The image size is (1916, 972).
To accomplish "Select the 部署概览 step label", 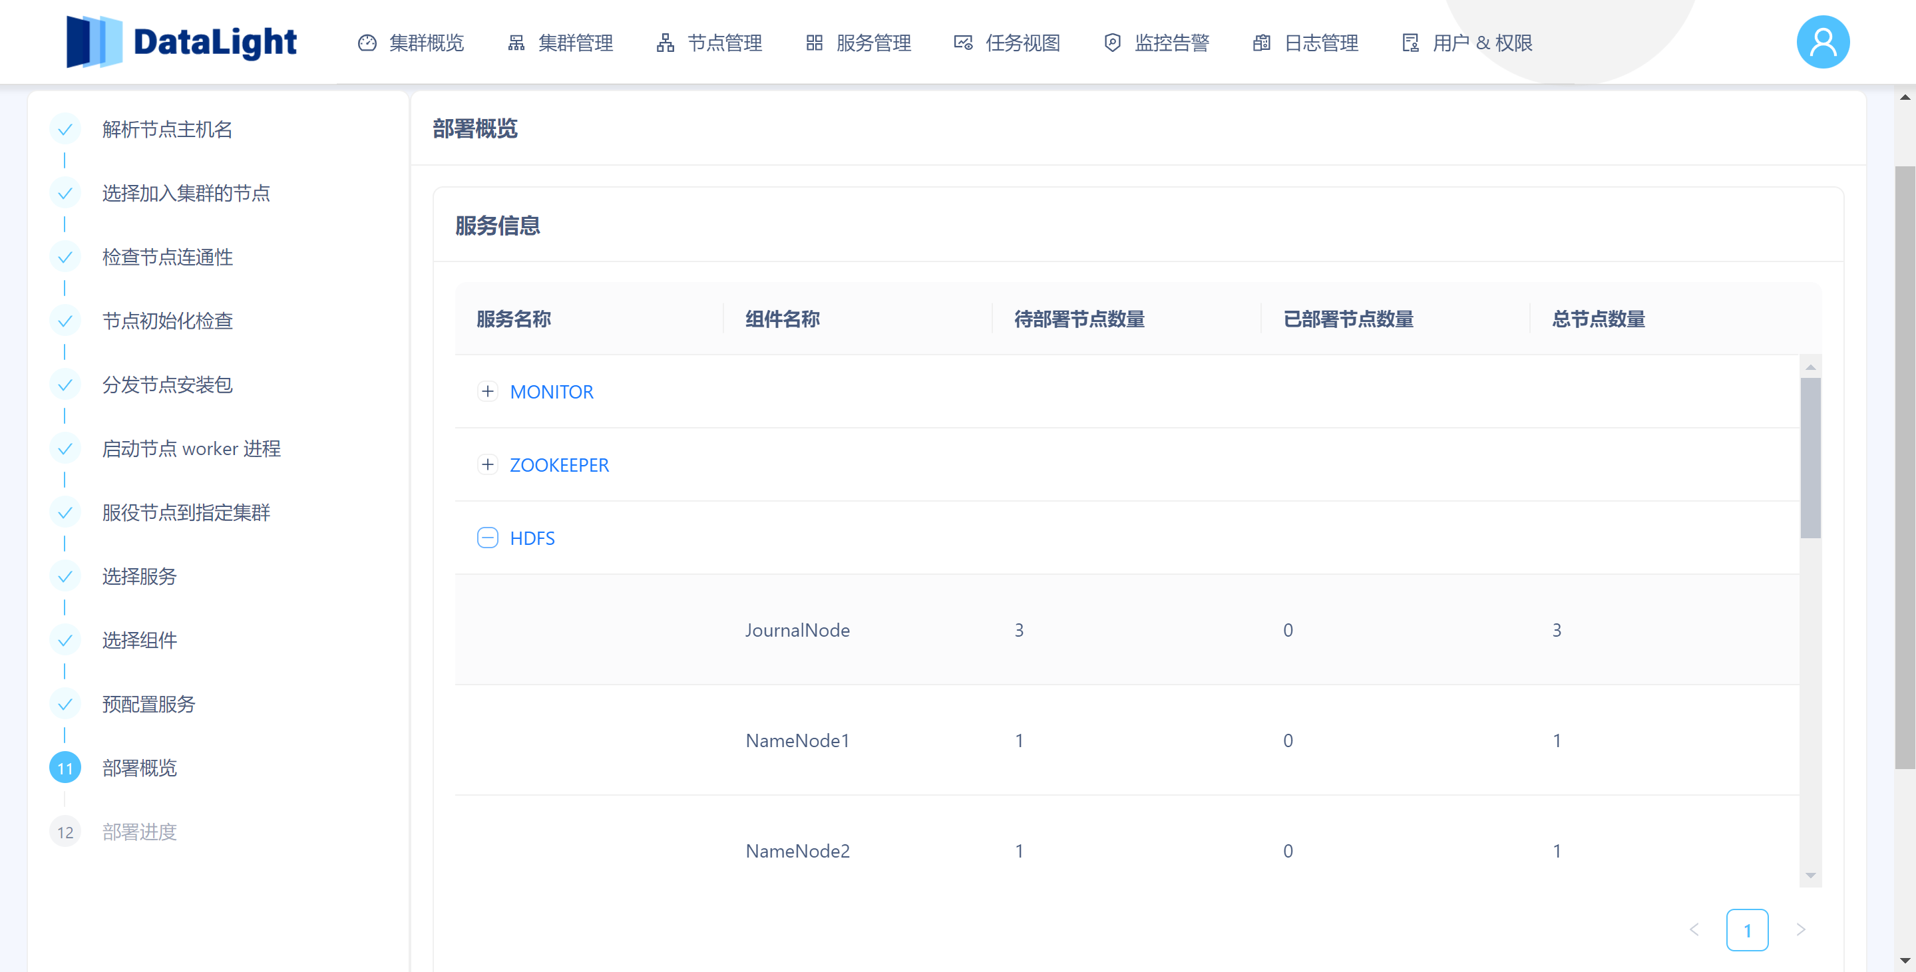I will tap(140, 768).
